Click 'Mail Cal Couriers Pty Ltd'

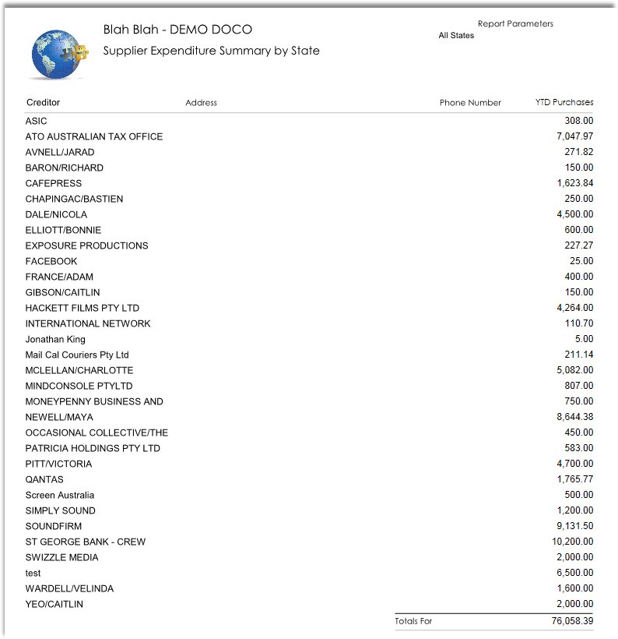click(x=77, y=355)
